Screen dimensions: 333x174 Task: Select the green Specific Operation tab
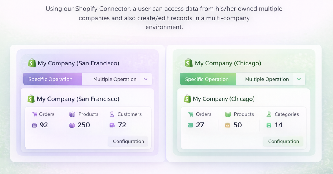[207, 79]
